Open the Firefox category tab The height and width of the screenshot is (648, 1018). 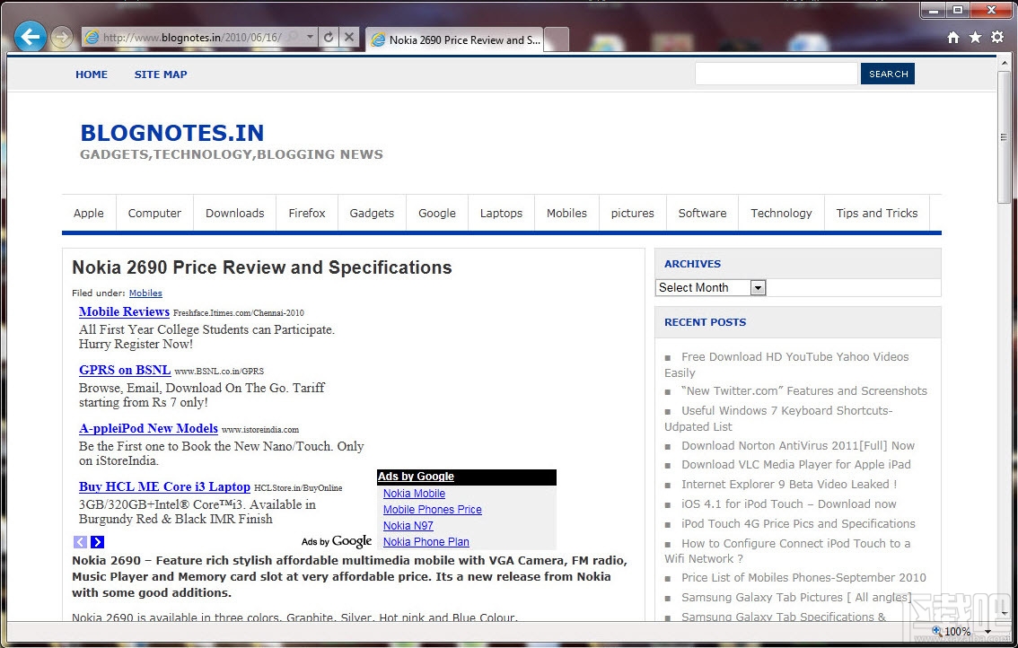pos(307,213)
